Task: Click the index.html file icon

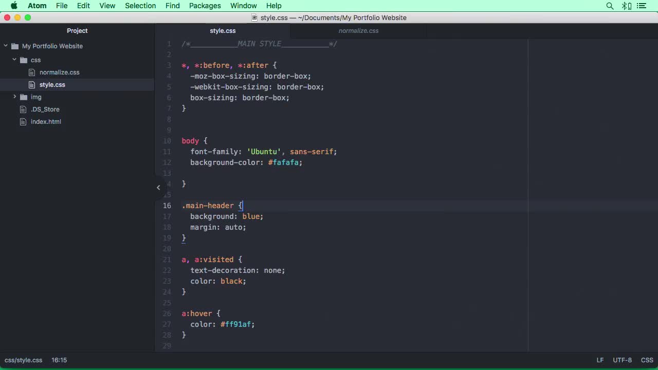Action: tap(23, 121)
